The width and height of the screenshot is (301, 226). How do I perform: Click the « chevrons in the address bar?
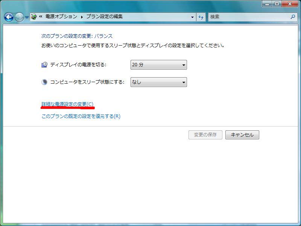[41, 17]
